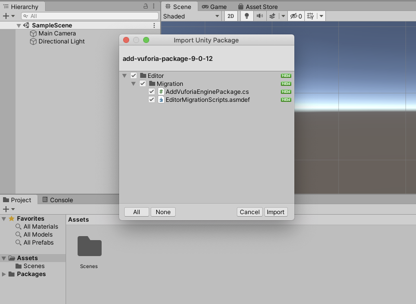Select the Scenes folder in project tree
Viewport: 416px width, 304px height.
click(x=34, y=266)
